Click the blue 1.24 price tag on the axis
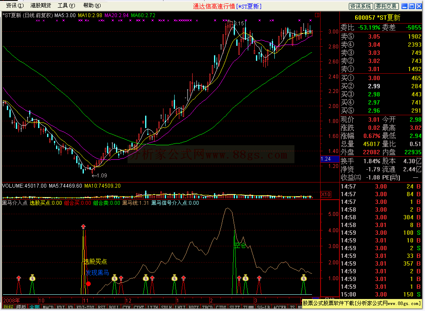Image resolution: width=425 pixels, height=311 pixels. pyautogui.click(x=330, y=159)
